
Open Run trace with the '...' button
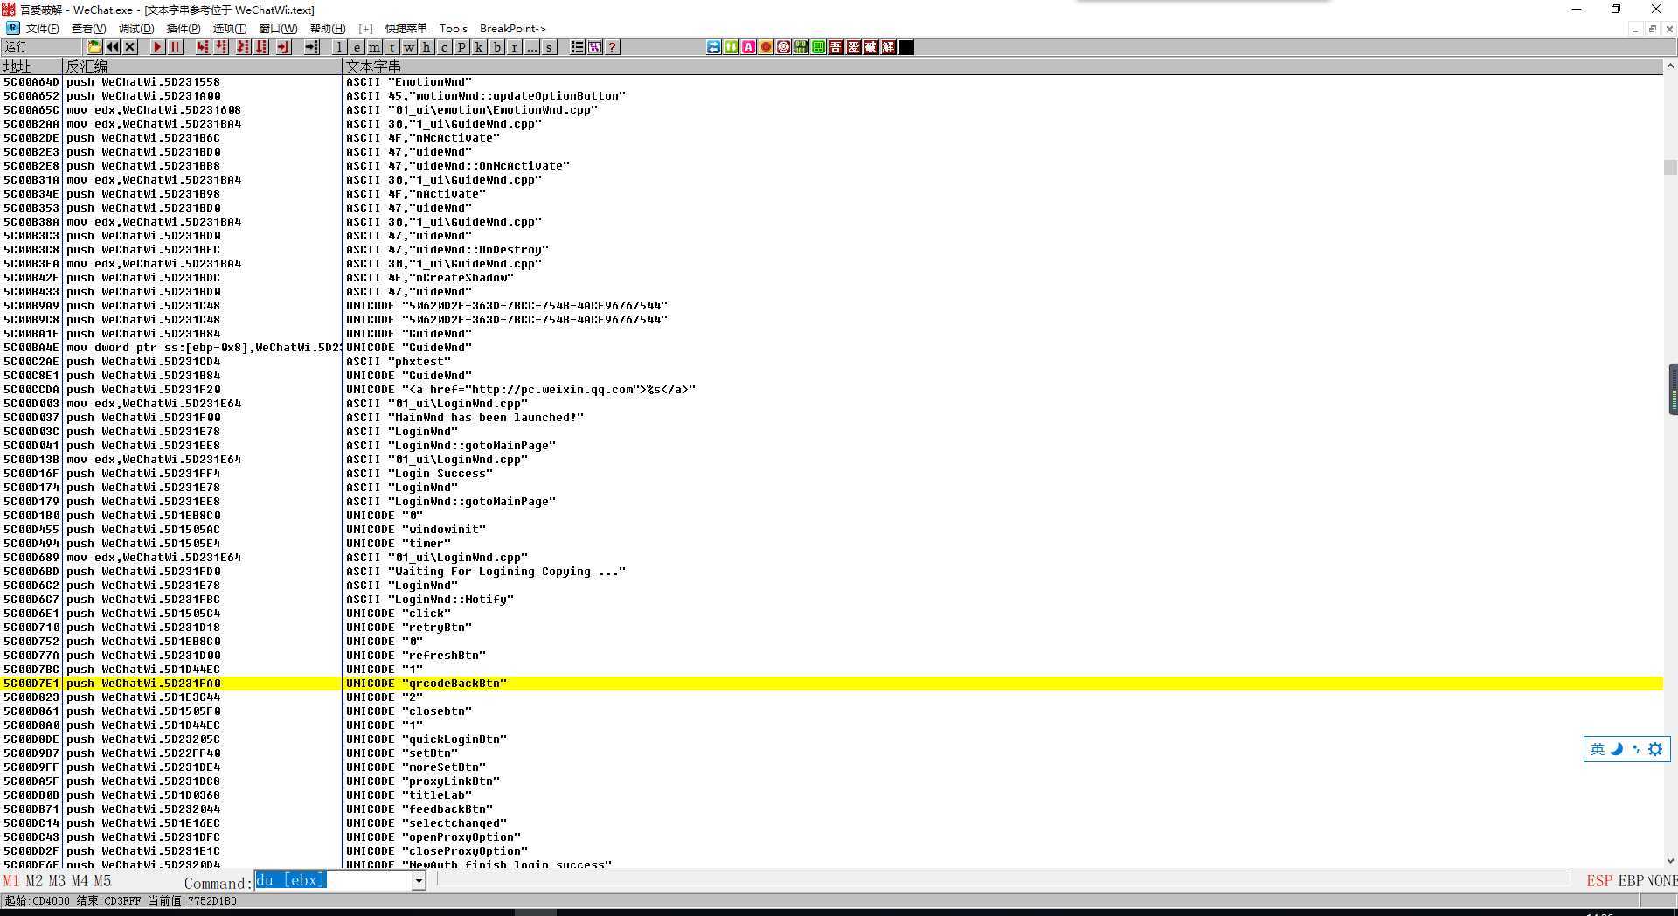531,47
